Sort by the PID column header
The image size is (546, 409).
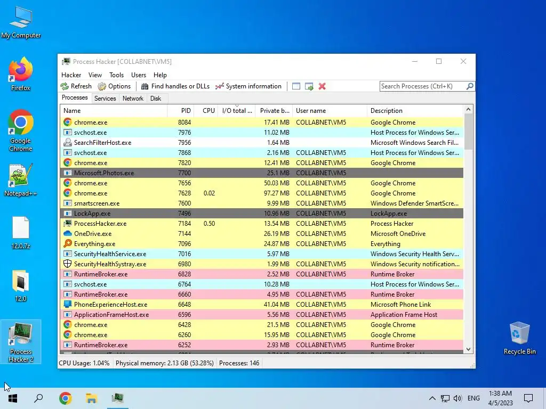click(180, 111)
